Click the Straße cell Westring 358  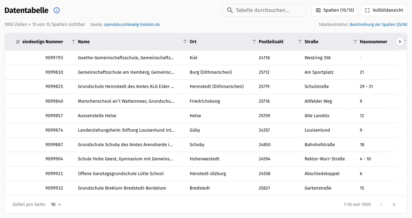[318, 58]
